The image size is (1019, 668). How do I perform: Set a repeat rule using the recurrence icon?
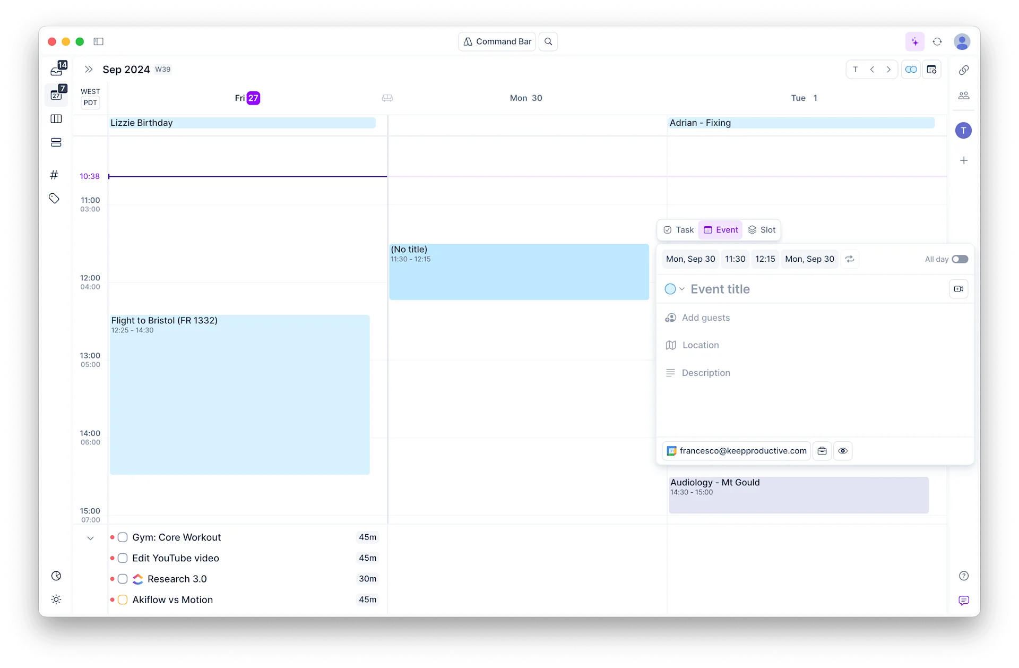click(x=850, y=259)
